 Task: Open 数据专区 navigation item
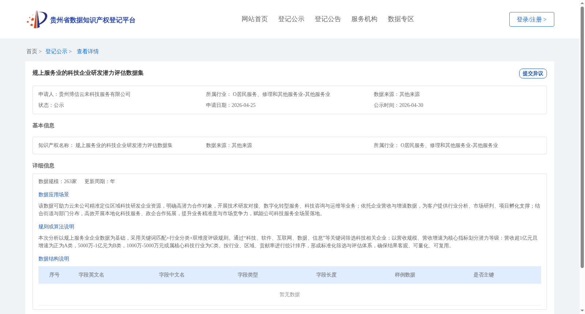pyautogui.click(x=401, y=19)
